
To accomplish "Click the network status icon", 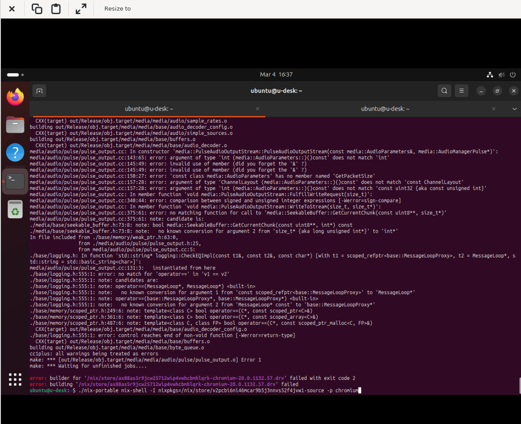I will [490, 75].
